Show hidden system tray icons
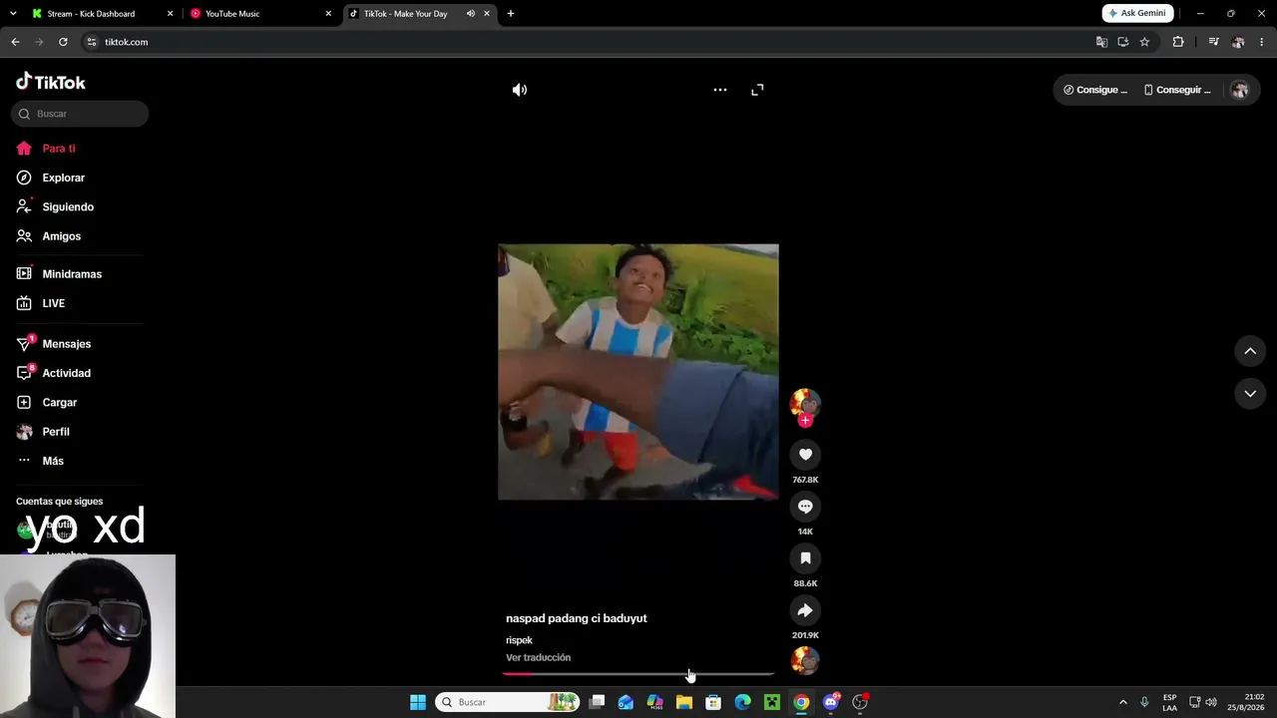This screenshot has width=1277, height=718. coord(1122,702)
